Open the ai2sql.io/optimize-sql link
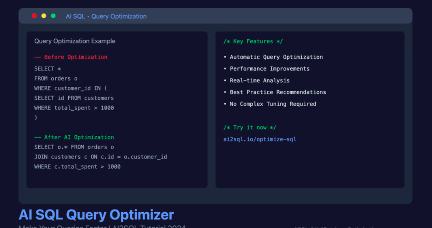Image resolution: width=432 pixels, height=228 pixels. point(260,139)
